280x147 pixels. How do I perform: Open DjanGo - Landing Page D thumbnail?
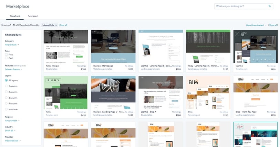(x=113, y=93)
